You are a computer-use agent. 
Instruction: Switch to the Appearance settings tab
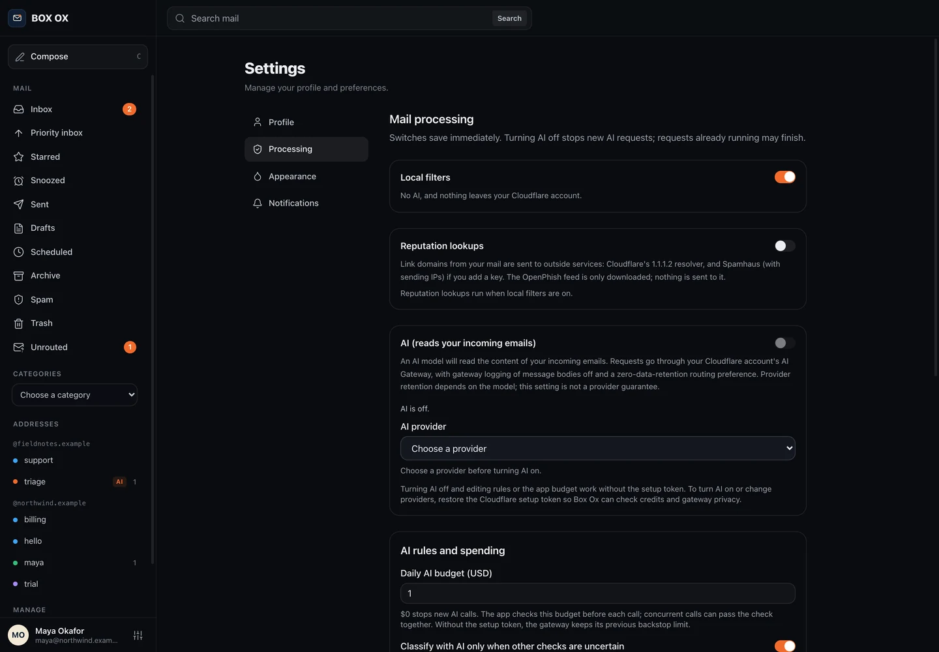[x=306, y=177]
